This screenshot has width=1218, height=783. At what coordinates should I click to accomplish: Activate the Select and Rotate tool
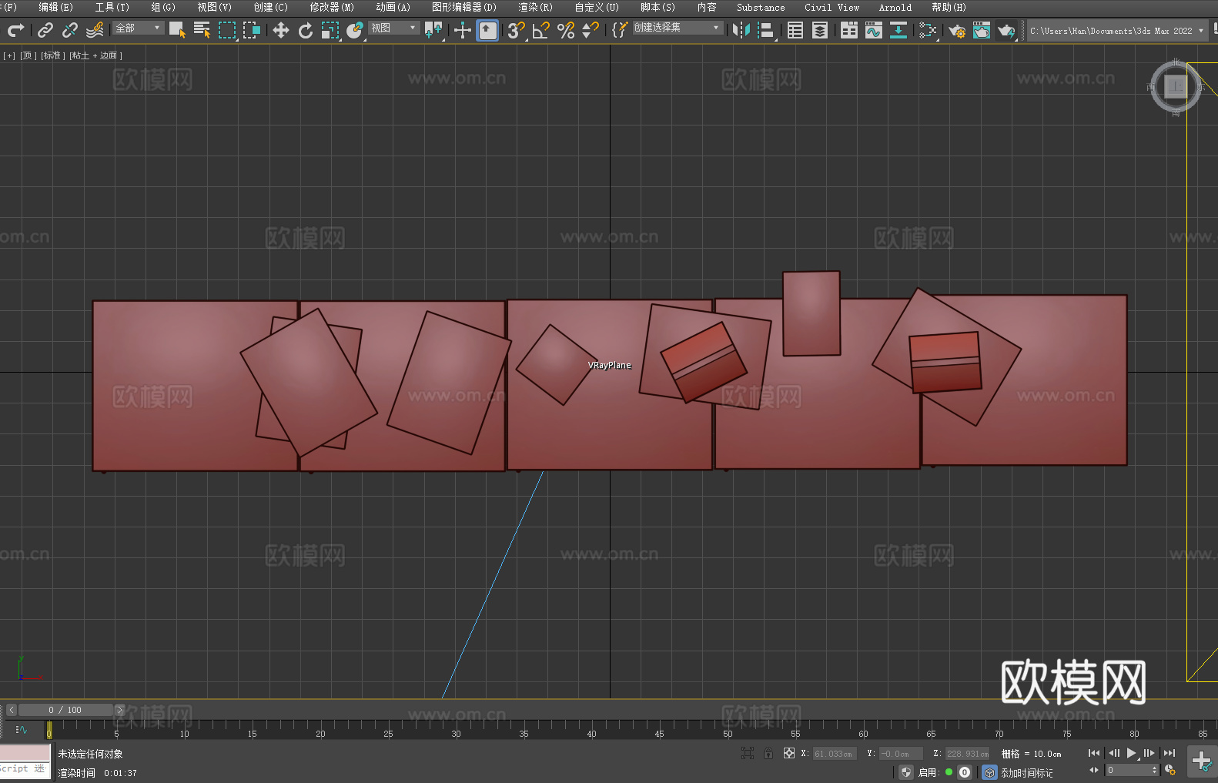click(x=306, y=30)
